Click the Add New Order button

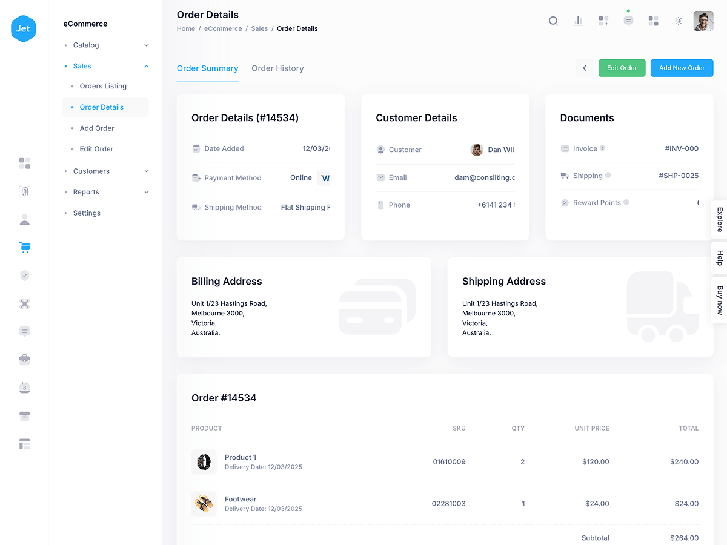point(682,68)
